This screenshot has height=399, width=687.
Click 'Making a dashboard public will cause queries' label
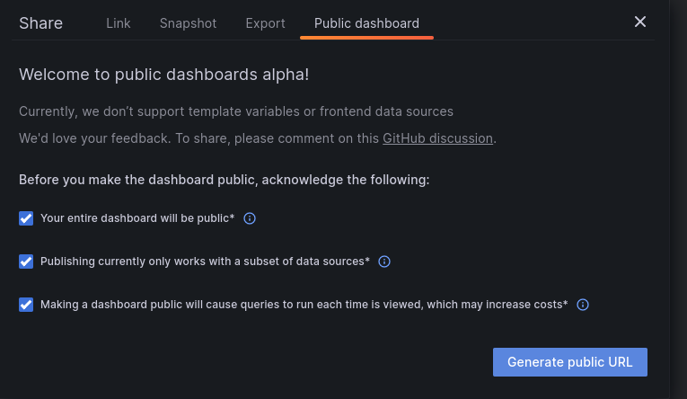(x=304, y=305)
